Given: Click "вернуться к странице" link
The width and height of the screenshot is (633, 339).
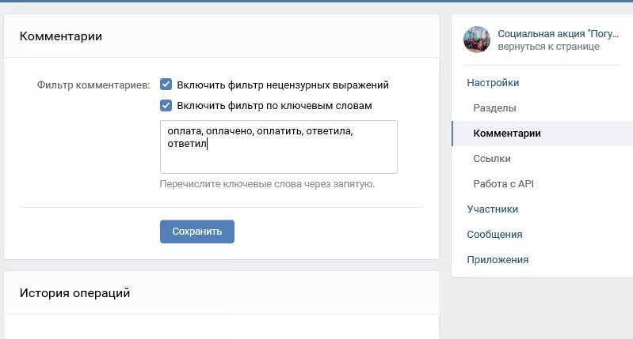Looking at the screenshot, I should (549, 47).
